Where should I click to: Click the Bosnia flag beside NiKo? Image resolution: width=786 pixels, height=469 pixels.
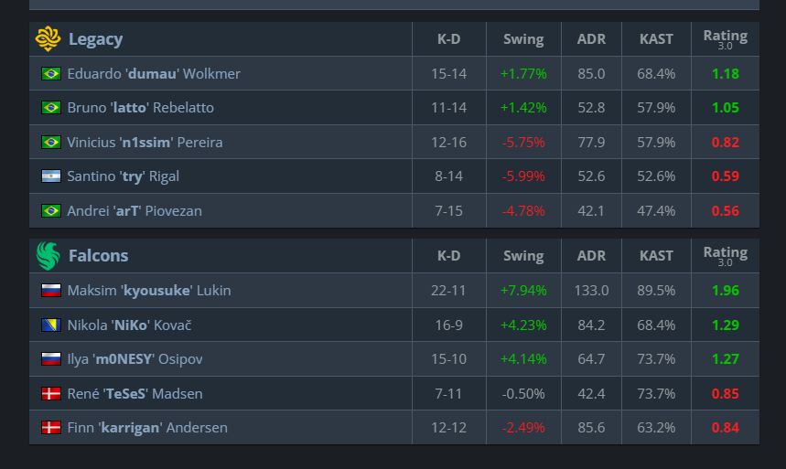point(51,325)
